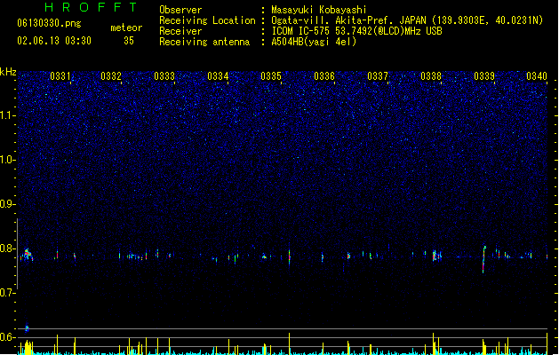
Task: Click the 0339 time marker
Action: pos(484,75)
